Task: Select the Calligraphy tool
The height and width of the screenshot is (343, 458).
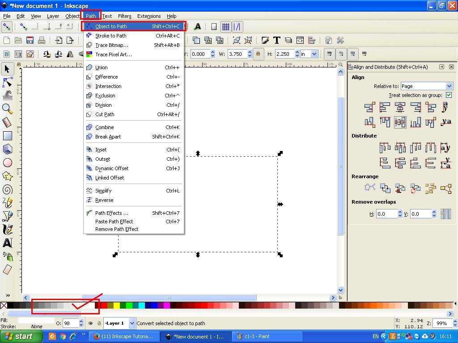Action: 7,230
